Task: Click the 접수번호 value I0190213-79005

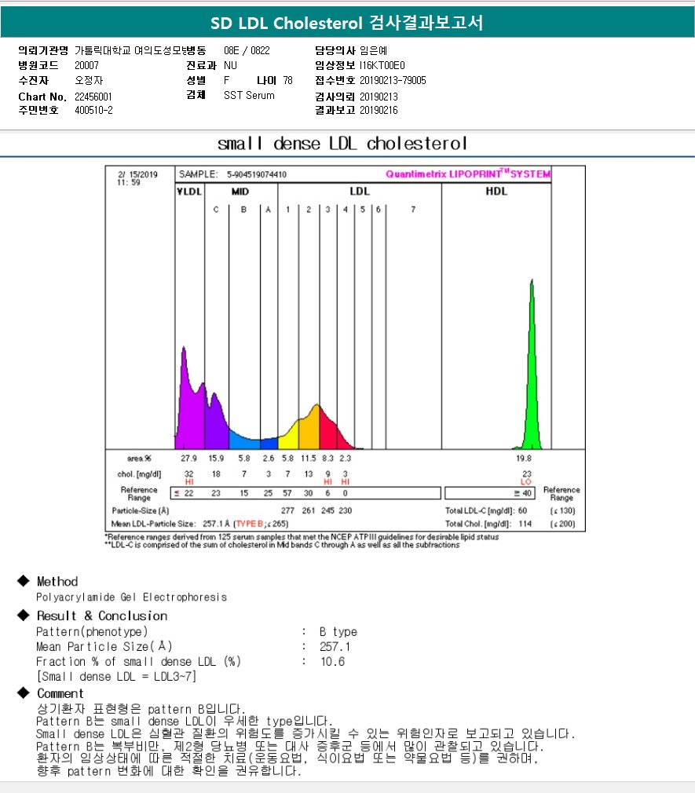Action: [393, 80]
